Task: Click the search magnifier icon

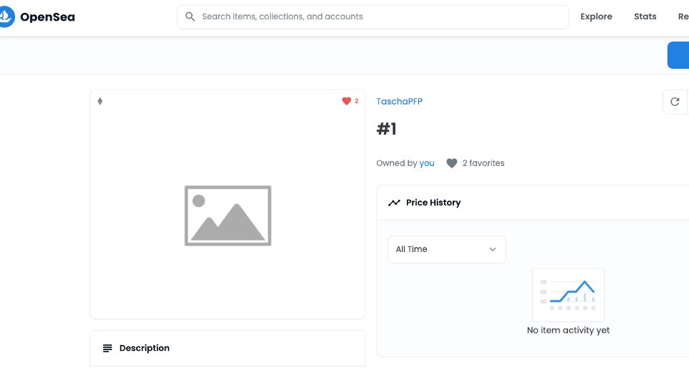Action: [x=190, y=16]
